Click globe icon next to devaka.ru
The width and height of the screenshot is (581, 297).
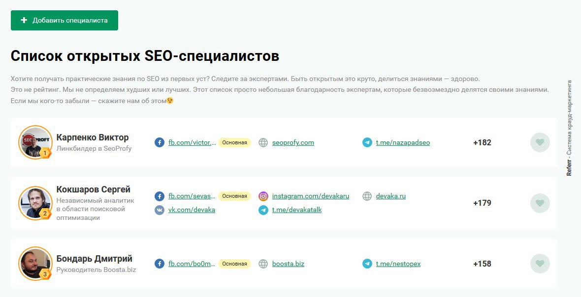[367, 196]
